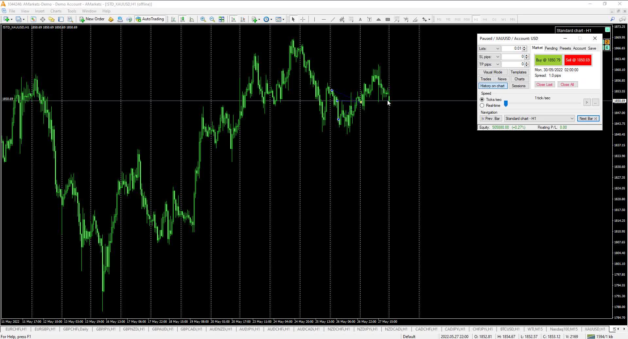Image resolution: width=628 pixels, height=339 pixels.
Task: Select the Ticks/sec speed radio button
Action: point(482,100)
